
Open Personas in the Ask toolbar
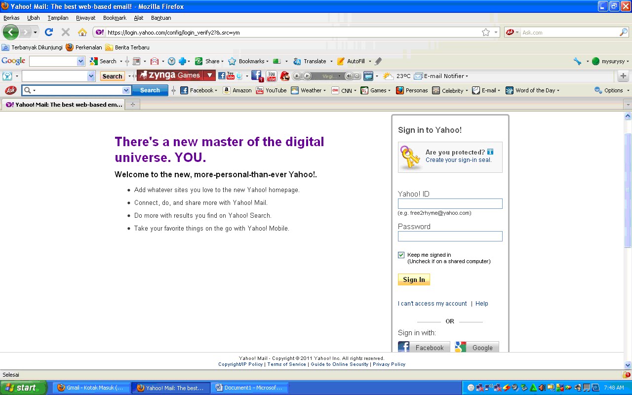coord(412,90)
